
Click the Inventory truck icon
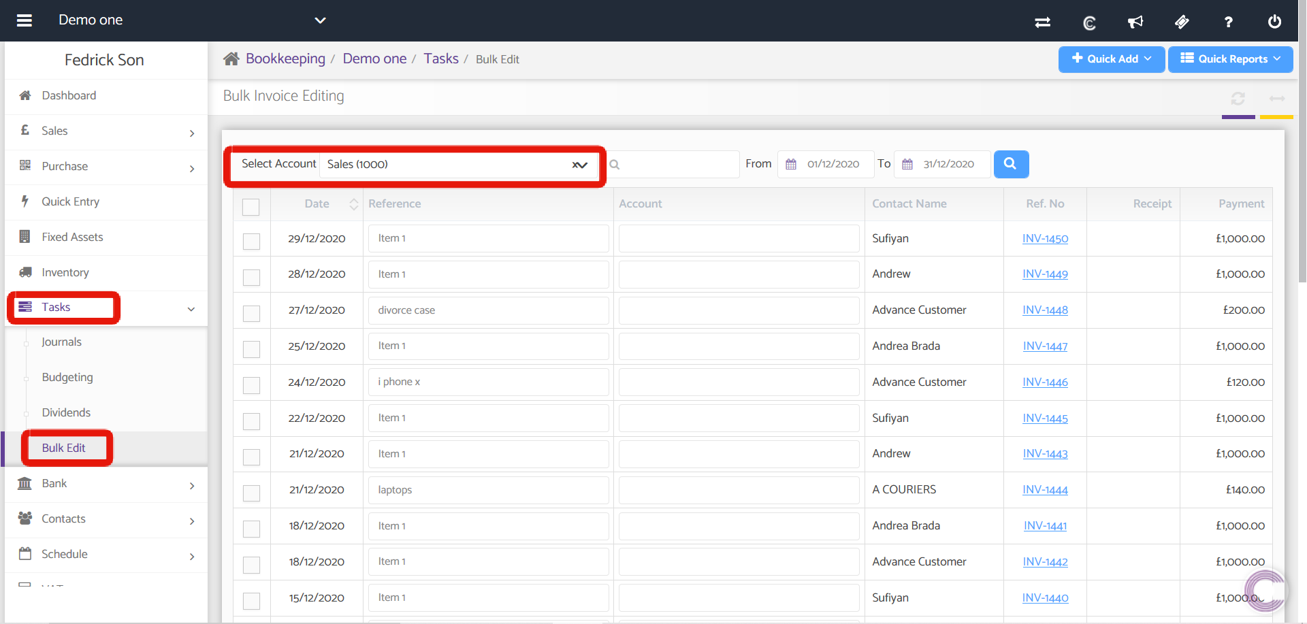pos(25,272)
